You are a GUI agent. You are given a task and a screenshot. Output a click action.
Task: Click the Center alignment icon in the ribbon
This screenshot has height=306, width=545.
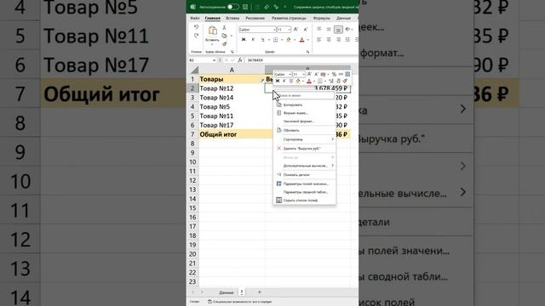coord(329,40)
